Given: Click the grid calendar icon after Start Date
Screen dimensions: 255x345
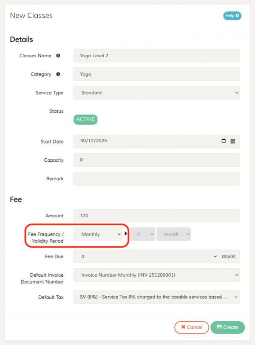Looking at the screenshot, I should click(x=233, y=141).
